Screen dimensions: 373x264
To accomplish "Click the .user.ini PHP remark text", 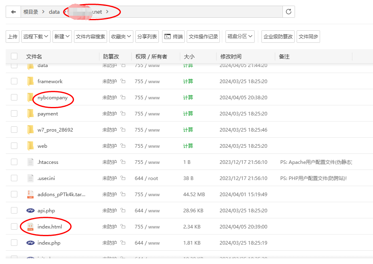I will 314,178.
